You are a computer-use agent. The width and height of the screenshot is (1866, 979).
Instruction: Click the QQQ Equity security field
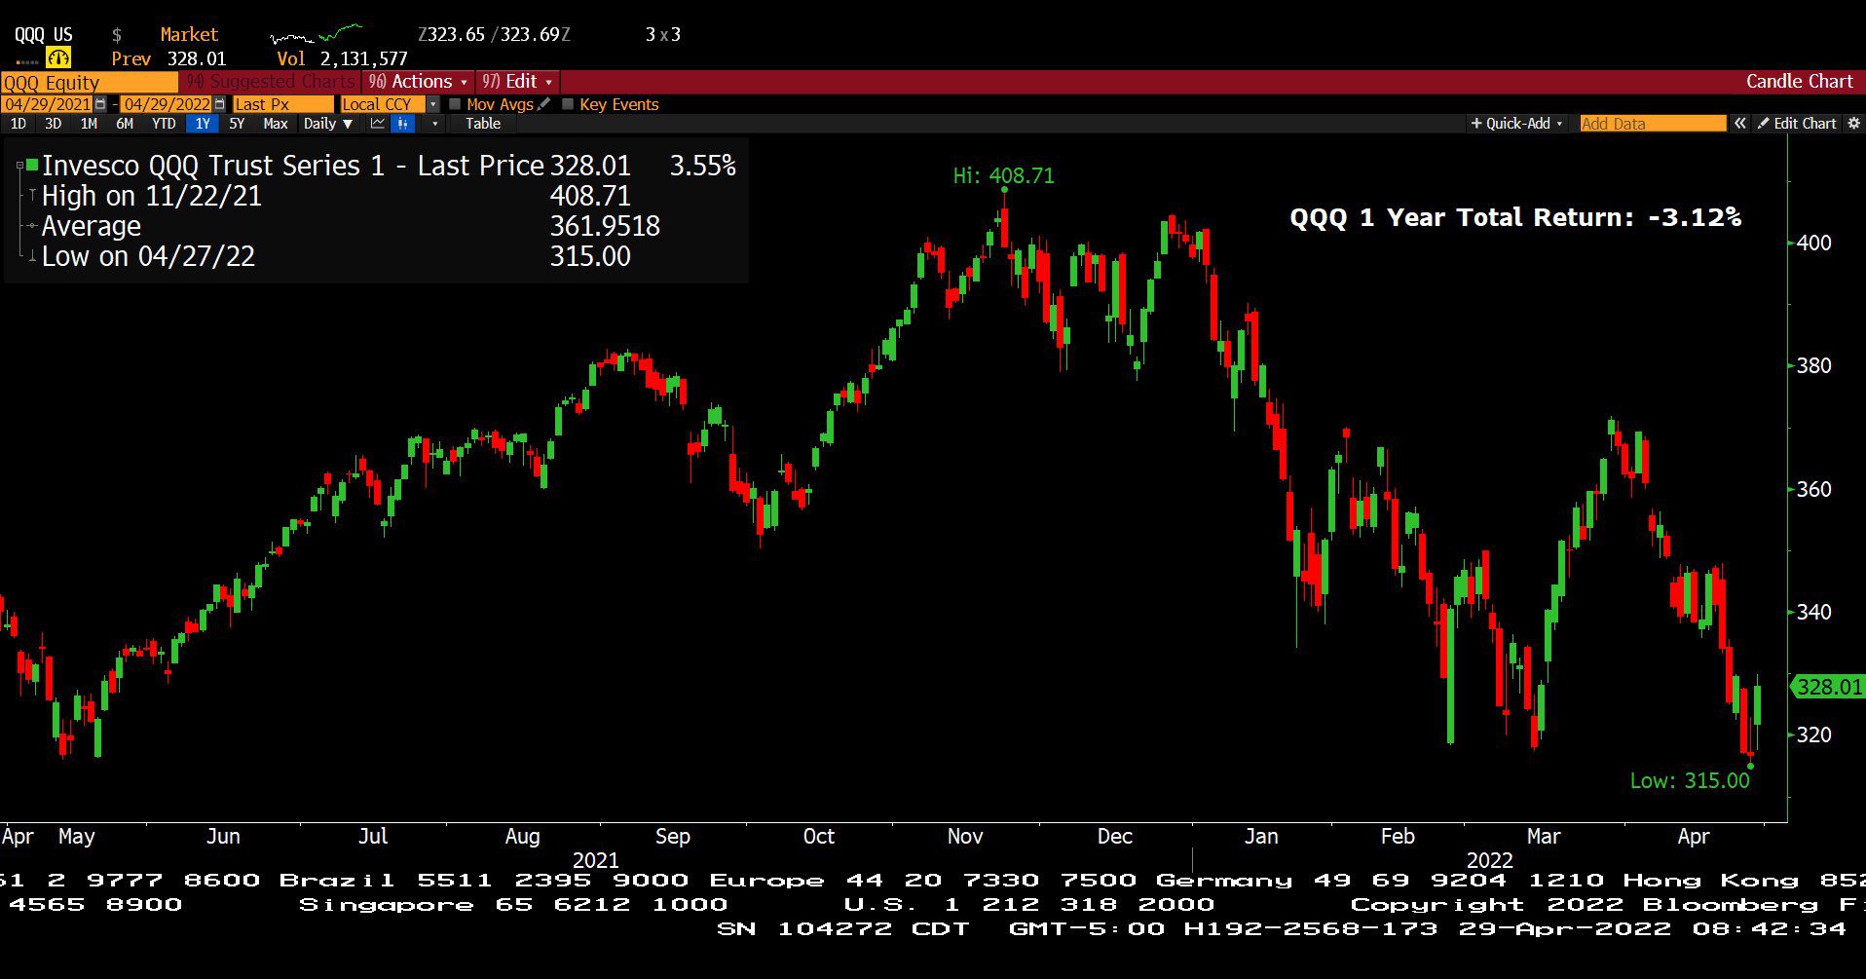pos(89,83)
